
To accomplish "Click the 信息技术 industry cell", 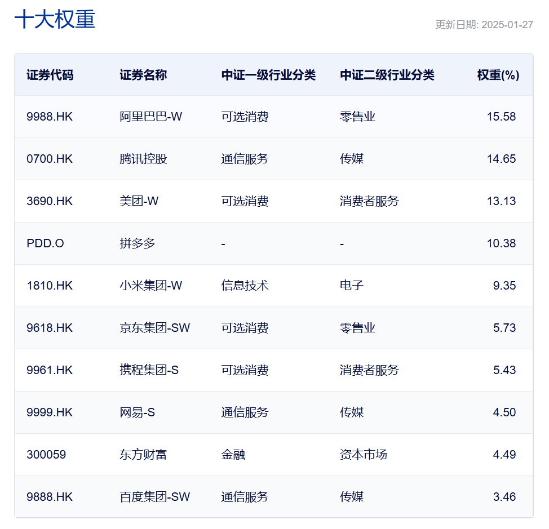I will pos(245,286).
